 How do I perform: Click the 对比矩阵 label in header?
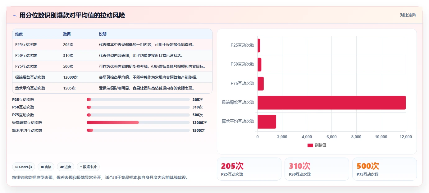(408, 15)
